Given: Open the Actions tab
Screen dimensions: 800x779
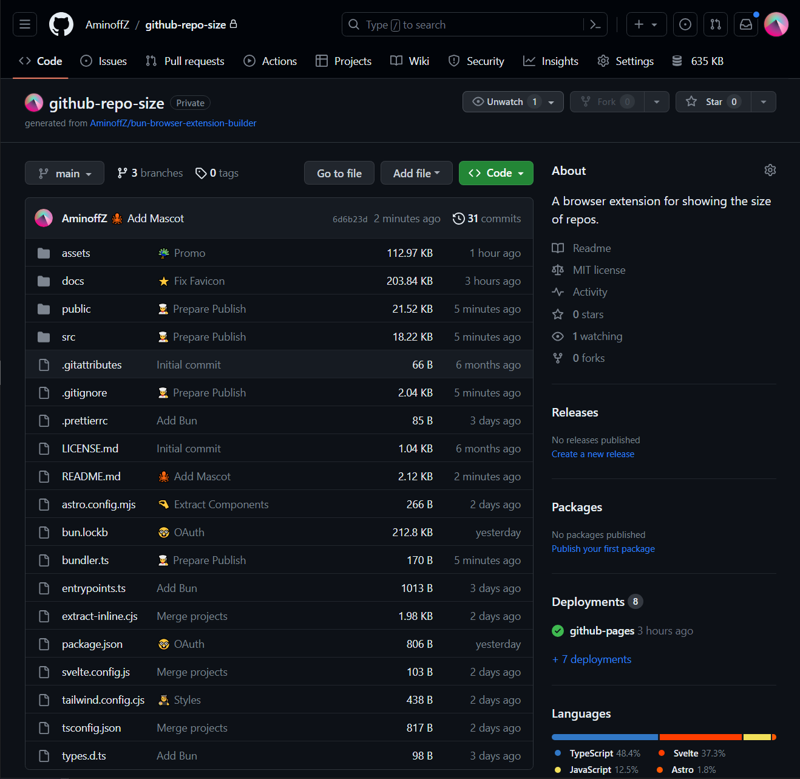Looking at the screenshot, I should pyautogui.click(x=270, y=61).
